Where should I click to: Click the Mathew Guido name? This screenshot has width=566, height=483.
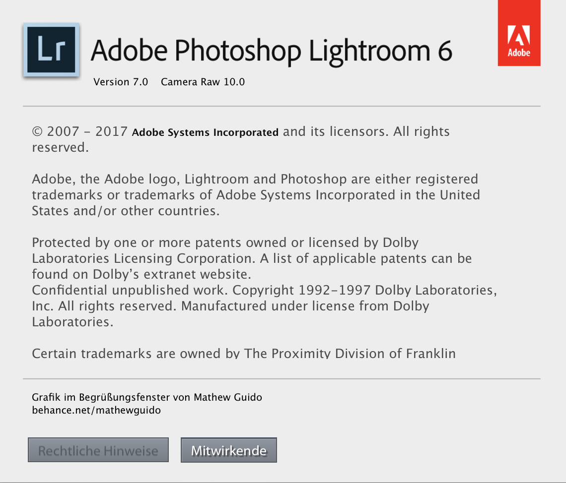coord(228,397)
